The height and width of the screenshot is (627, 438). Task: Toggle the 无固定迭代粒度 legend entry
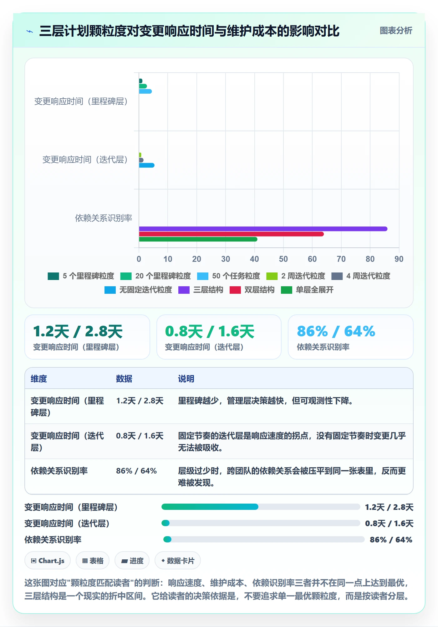[138, 290]
